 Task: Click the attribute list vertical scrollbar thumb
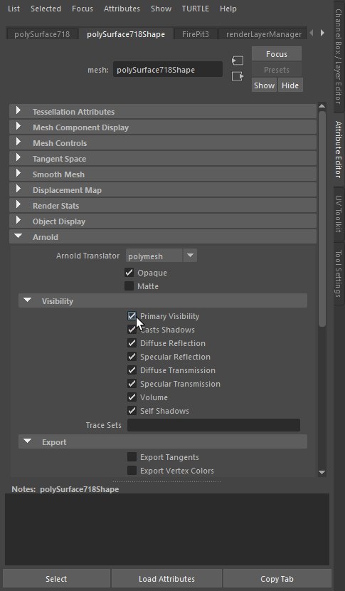point(322,219)
